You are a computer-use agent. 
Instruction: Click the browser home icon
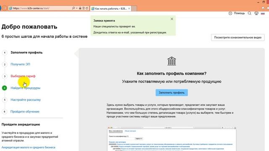263,8
